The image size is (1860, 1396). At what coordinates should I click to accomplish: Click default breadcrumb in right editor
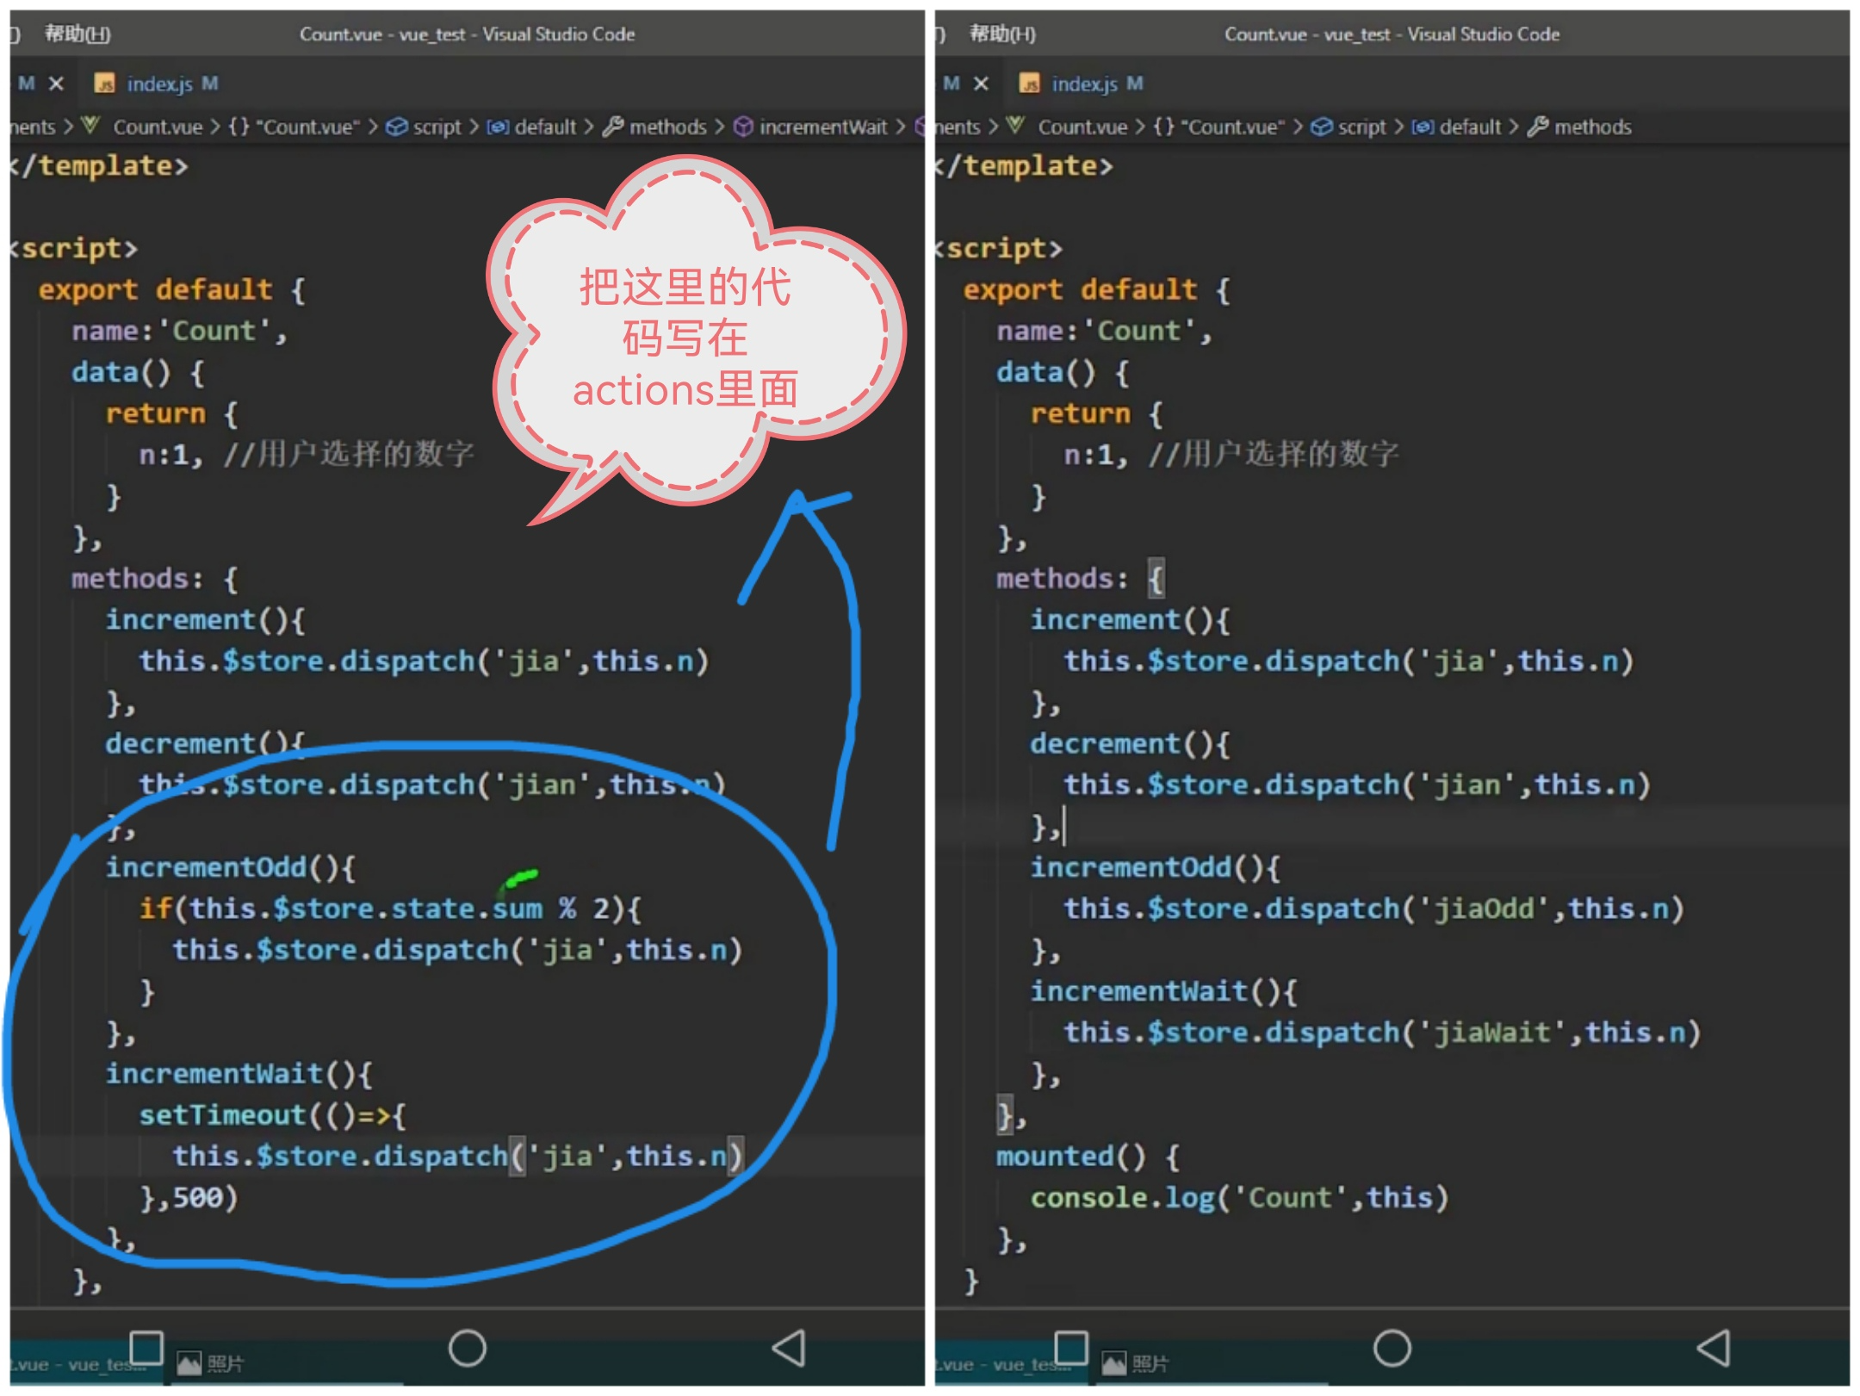pyautogui.click(x=1469, y=127)
